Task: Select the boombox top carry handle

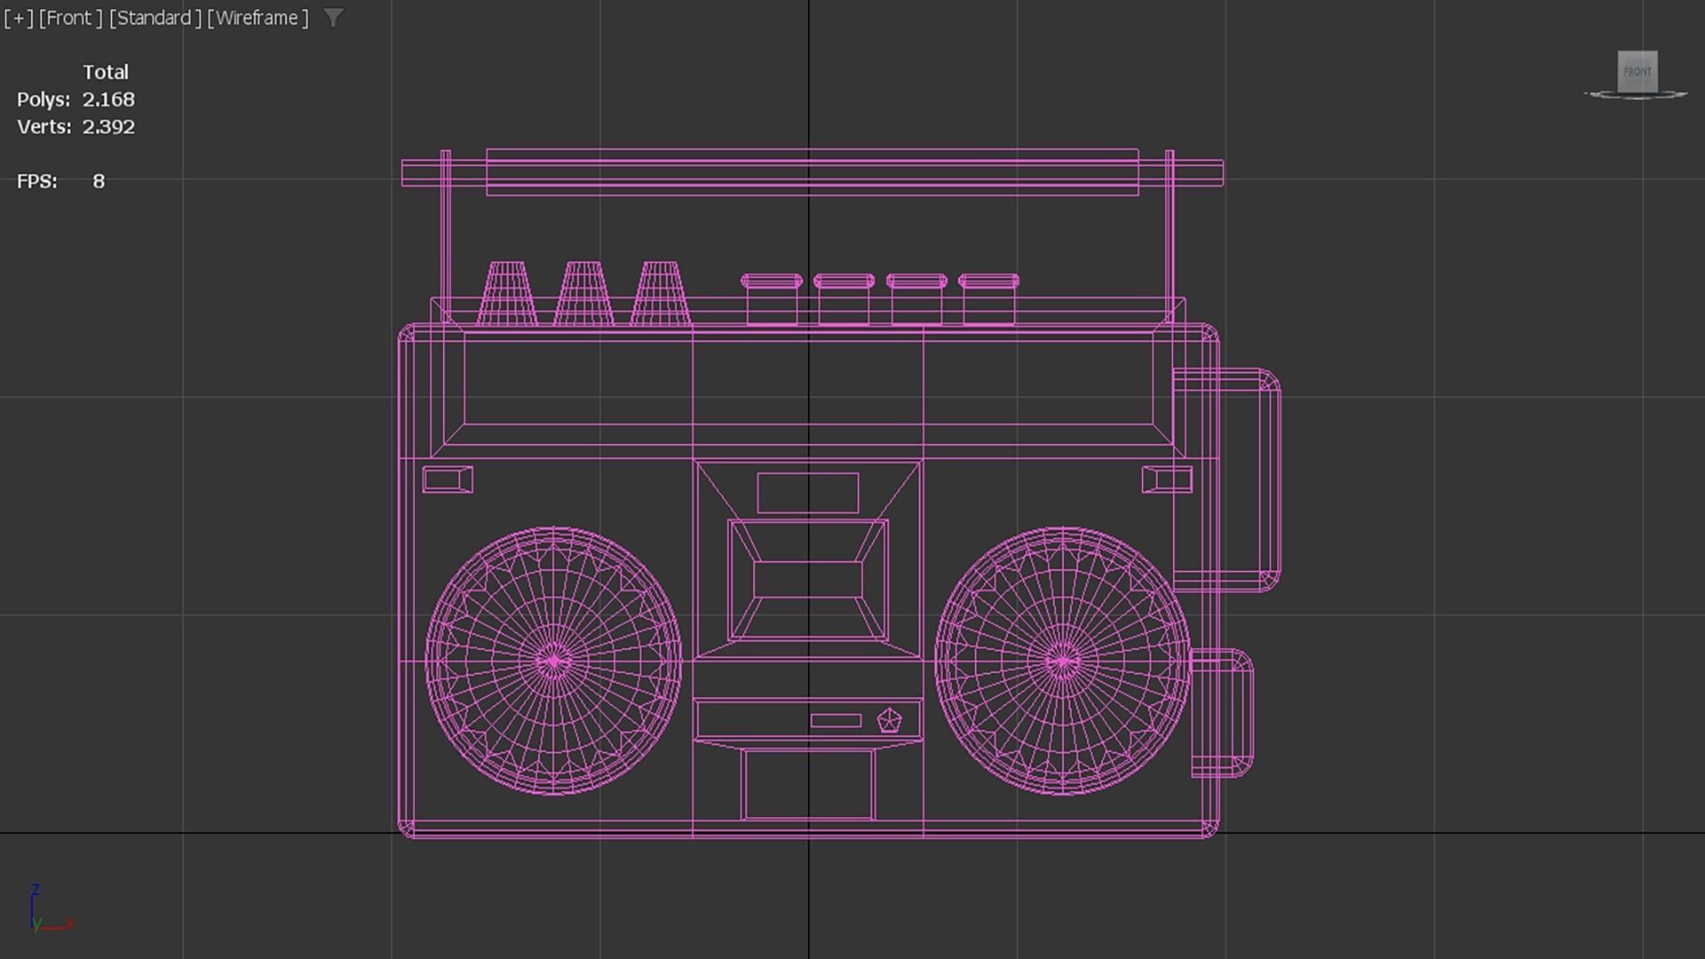Action: (x=813, y=172)
